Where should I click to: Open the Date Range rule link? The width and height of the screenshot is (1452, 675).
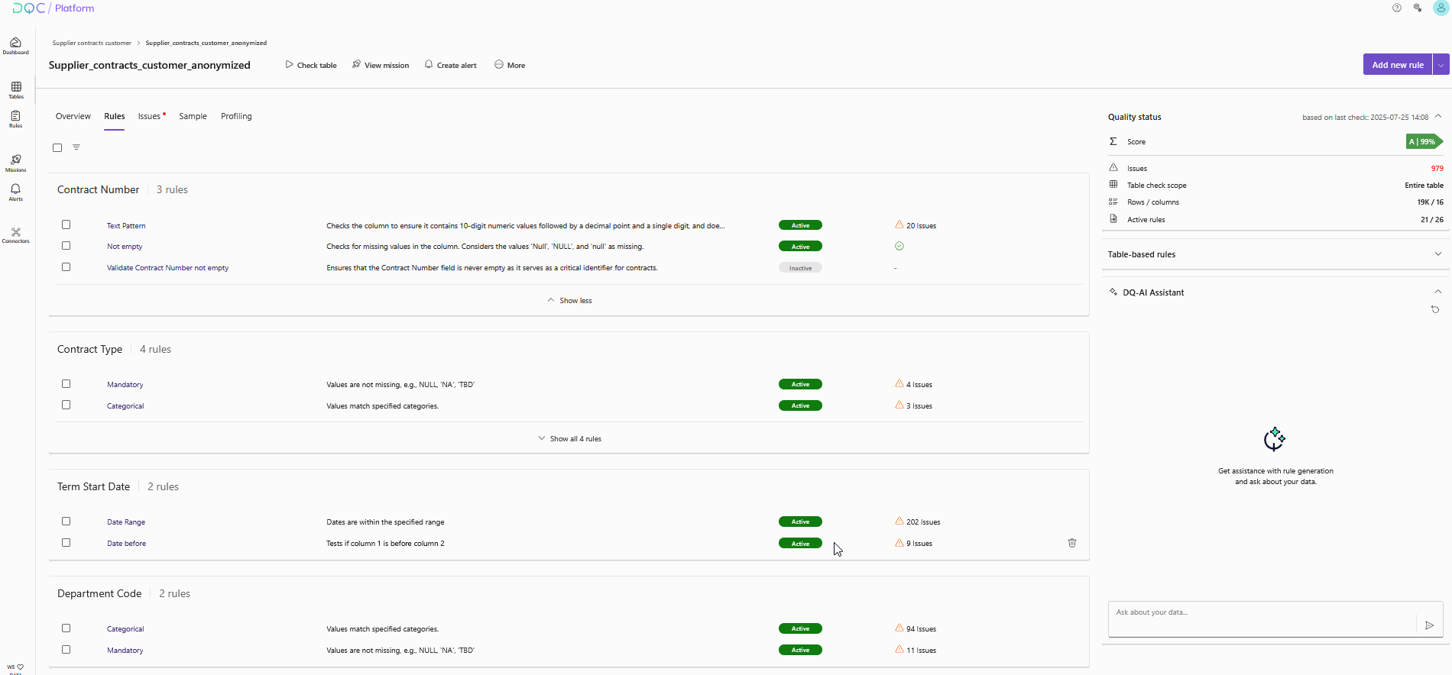pos(126,522)
